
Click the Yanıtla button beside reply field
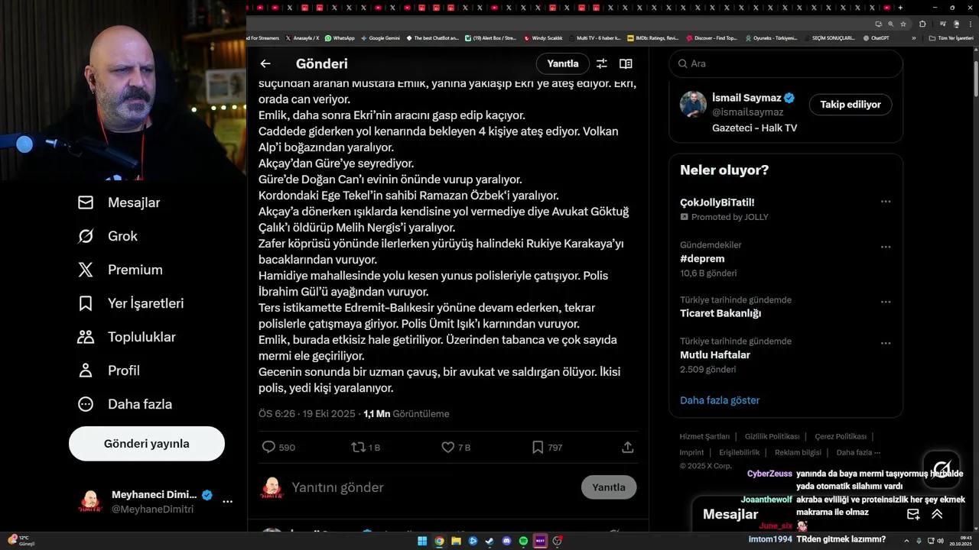click(x=609, y=487)
